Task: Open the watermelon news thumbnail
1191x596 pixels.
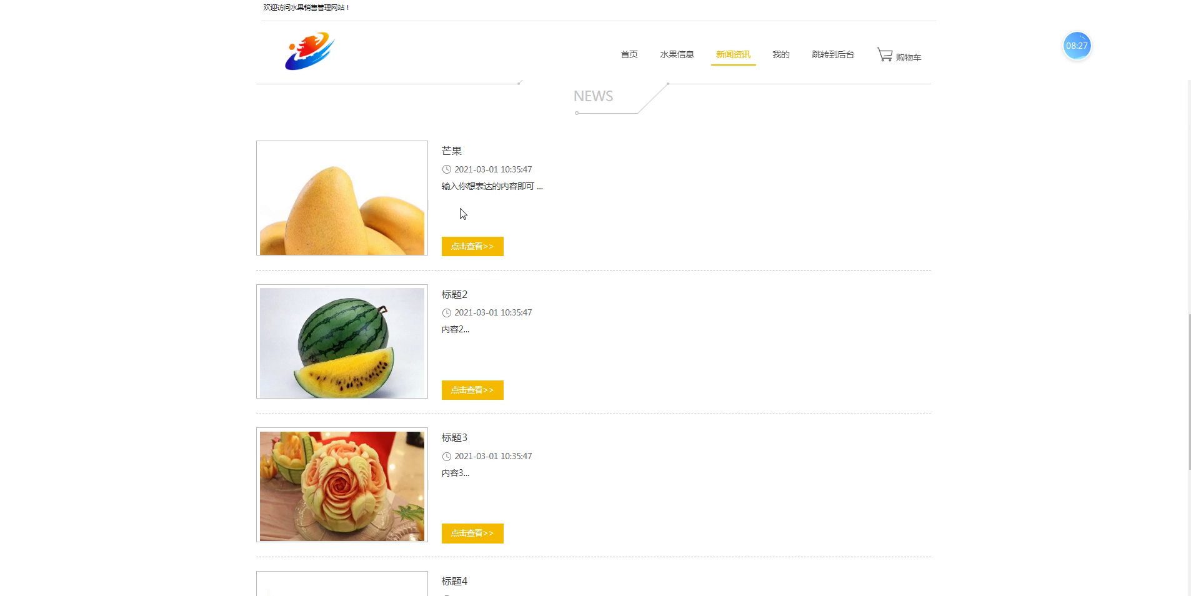Action: pyautogui.click(x=342, y=342)
